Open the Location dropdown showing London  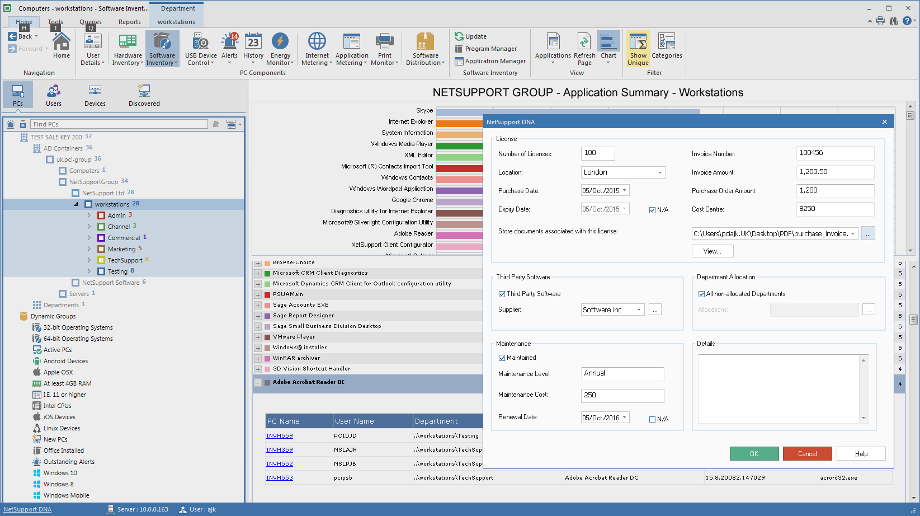660,172
